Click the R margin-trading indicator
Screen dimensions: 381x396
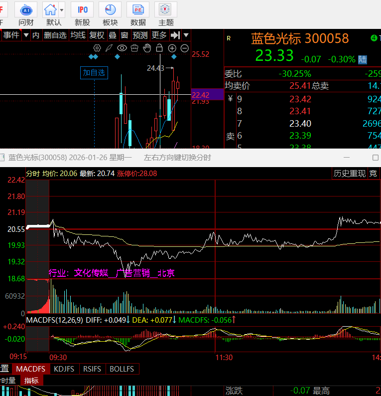(x=229, y=38)
